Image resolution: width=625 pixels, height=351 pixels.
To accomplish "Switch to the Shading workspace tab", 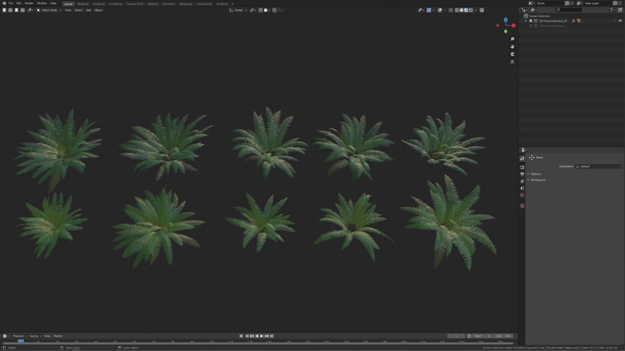I will [x=152, y=4].
